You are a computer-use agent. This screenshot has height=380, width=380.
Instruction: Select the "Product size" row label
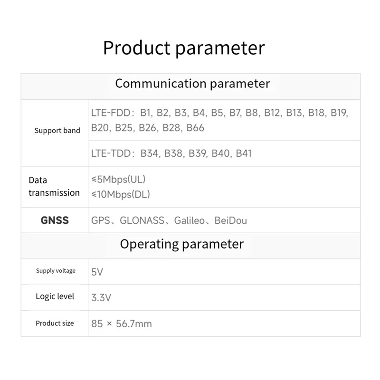[55, 323]
